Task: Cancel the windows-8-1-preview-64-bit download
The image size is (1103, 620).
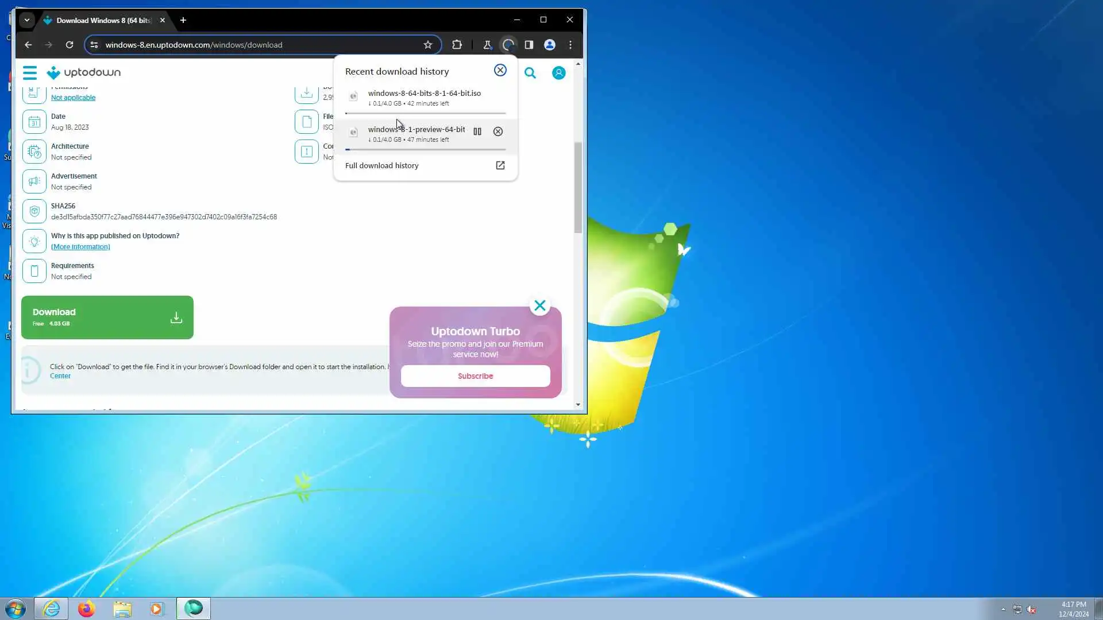Action: 498,131
